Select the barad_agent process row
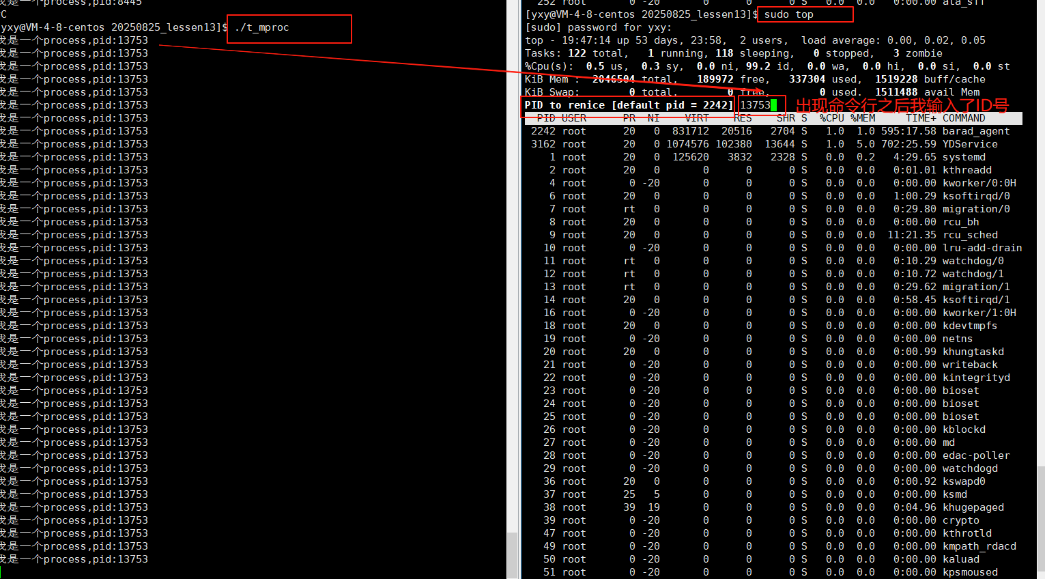Screen dimensions: 1045x579 (773, 131)
